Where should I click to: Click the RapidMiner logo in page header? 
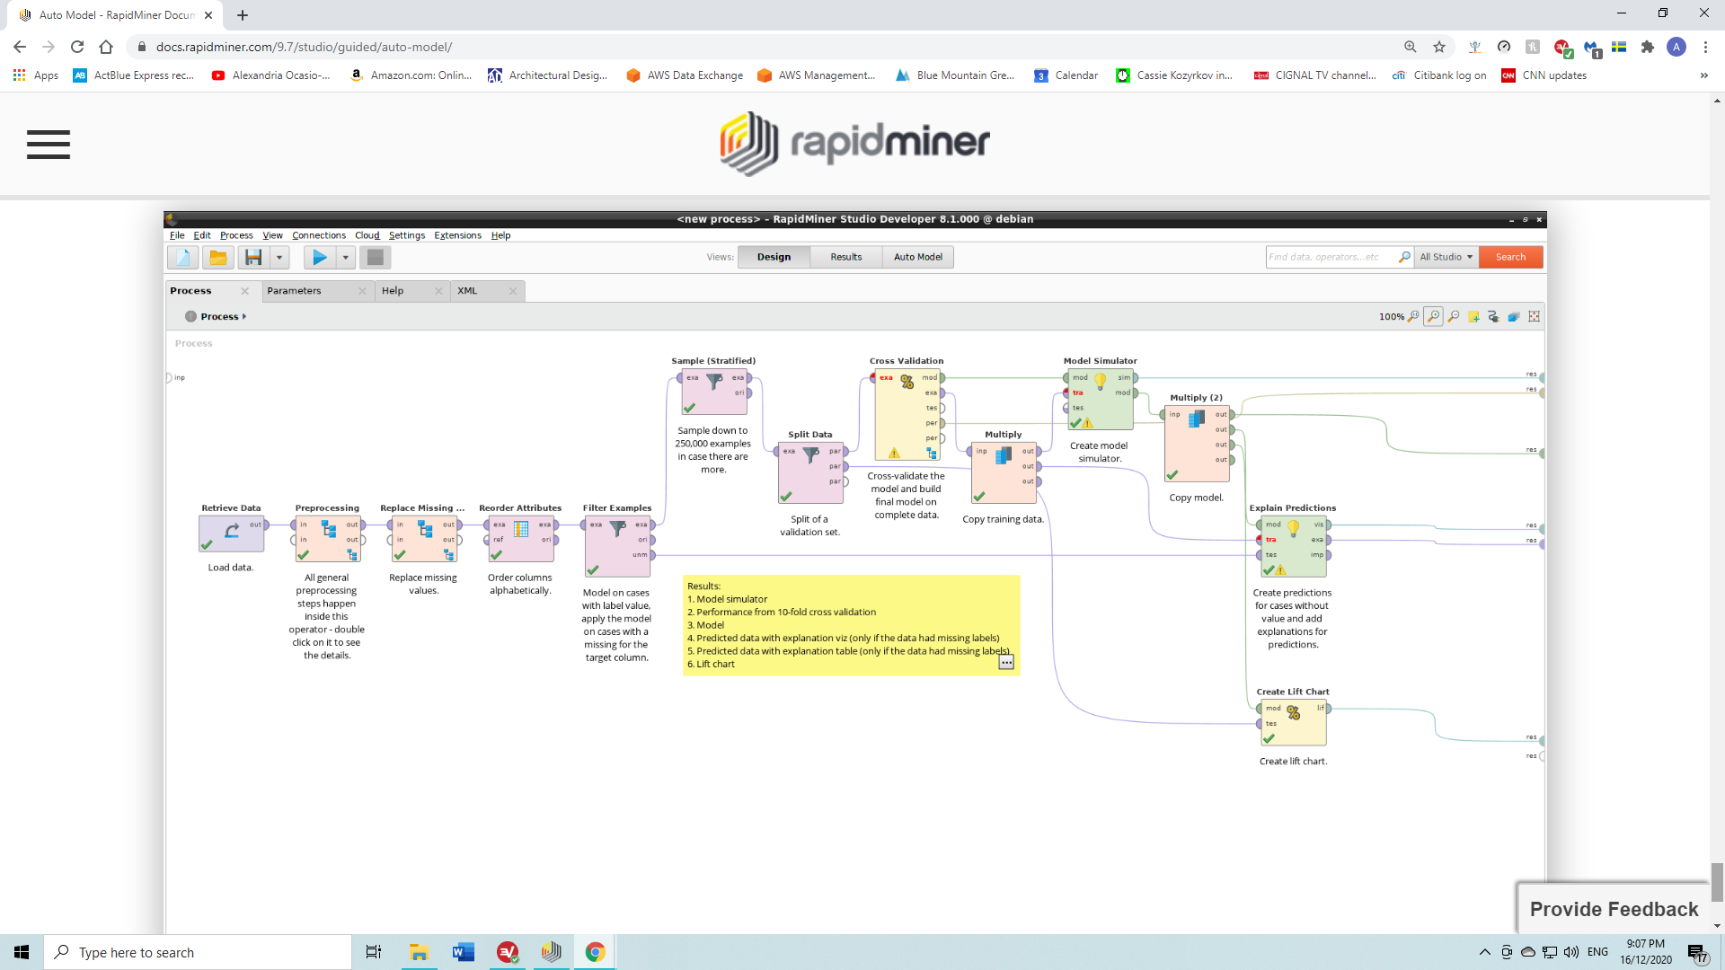pyautogui.click(x=854, y=143)
